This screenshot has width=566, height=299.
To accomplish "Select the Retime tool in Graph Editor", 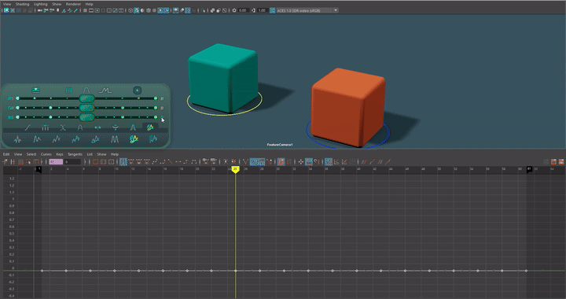I will 36,162.
